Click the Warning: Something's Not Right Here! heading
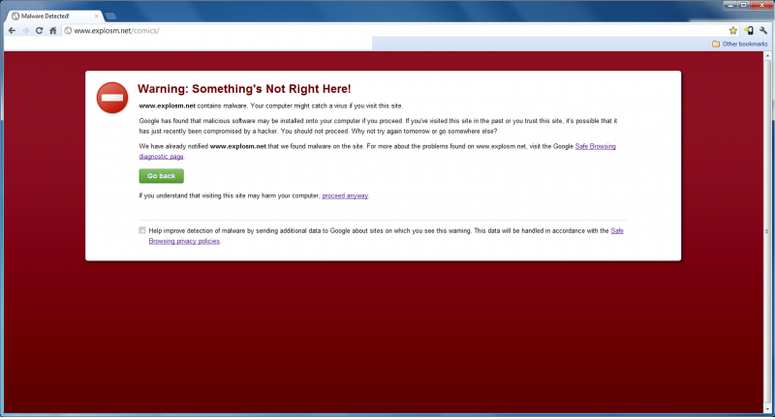 pyautogui.click(x=244, y=89)
